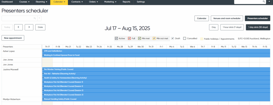Toggle the Min not met checkbox
The width and height of the screenshot is (273, 105).
coord(154,38)
